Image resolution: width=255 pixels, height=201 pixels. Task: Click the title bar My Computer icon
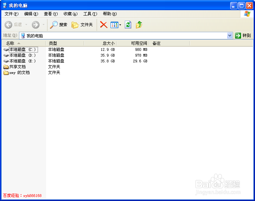(x=5, y=5)
